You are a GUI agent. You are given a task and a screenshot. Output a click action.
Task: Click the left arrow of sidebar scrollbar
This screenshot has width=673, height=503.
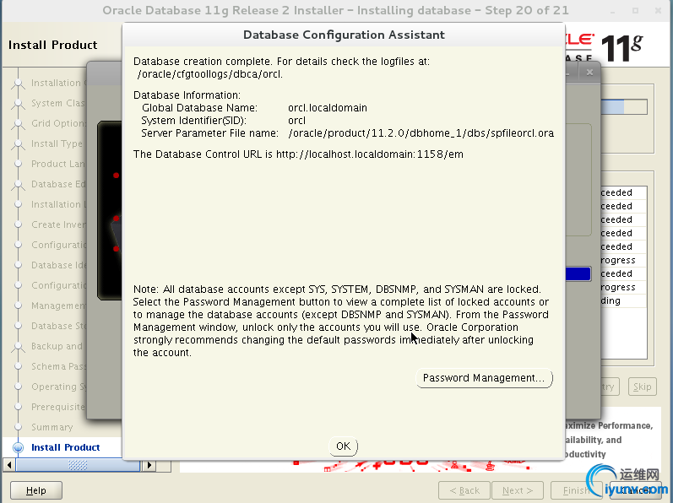(9, 465)
